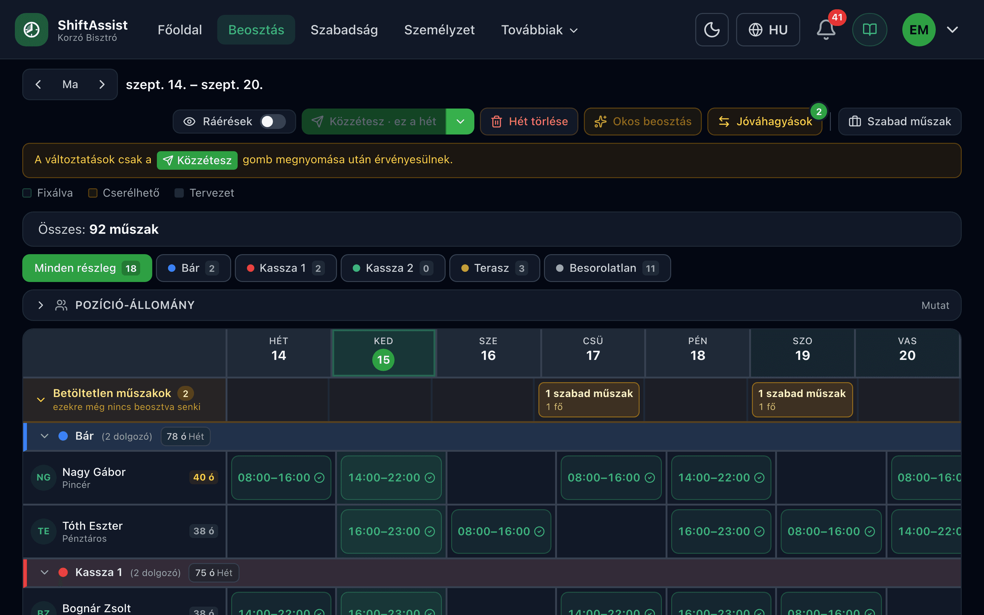
Task: Filter by Bár blue dot chip
Action: 193,268
